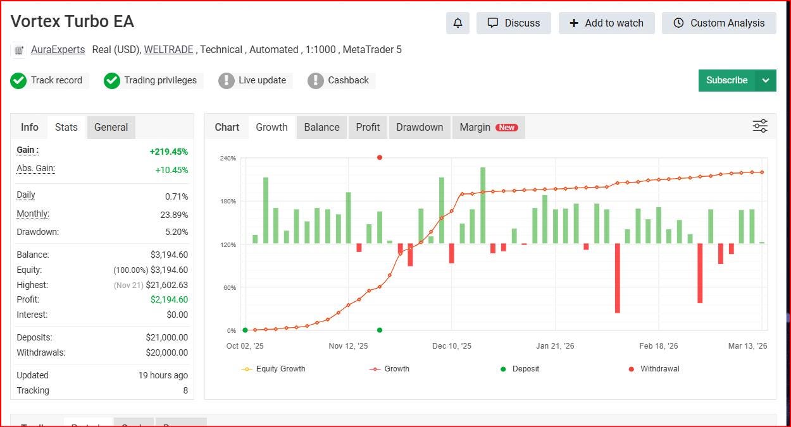Open the Margin New tab
Screen dimensions: 791x427
(x=489, y=127)
